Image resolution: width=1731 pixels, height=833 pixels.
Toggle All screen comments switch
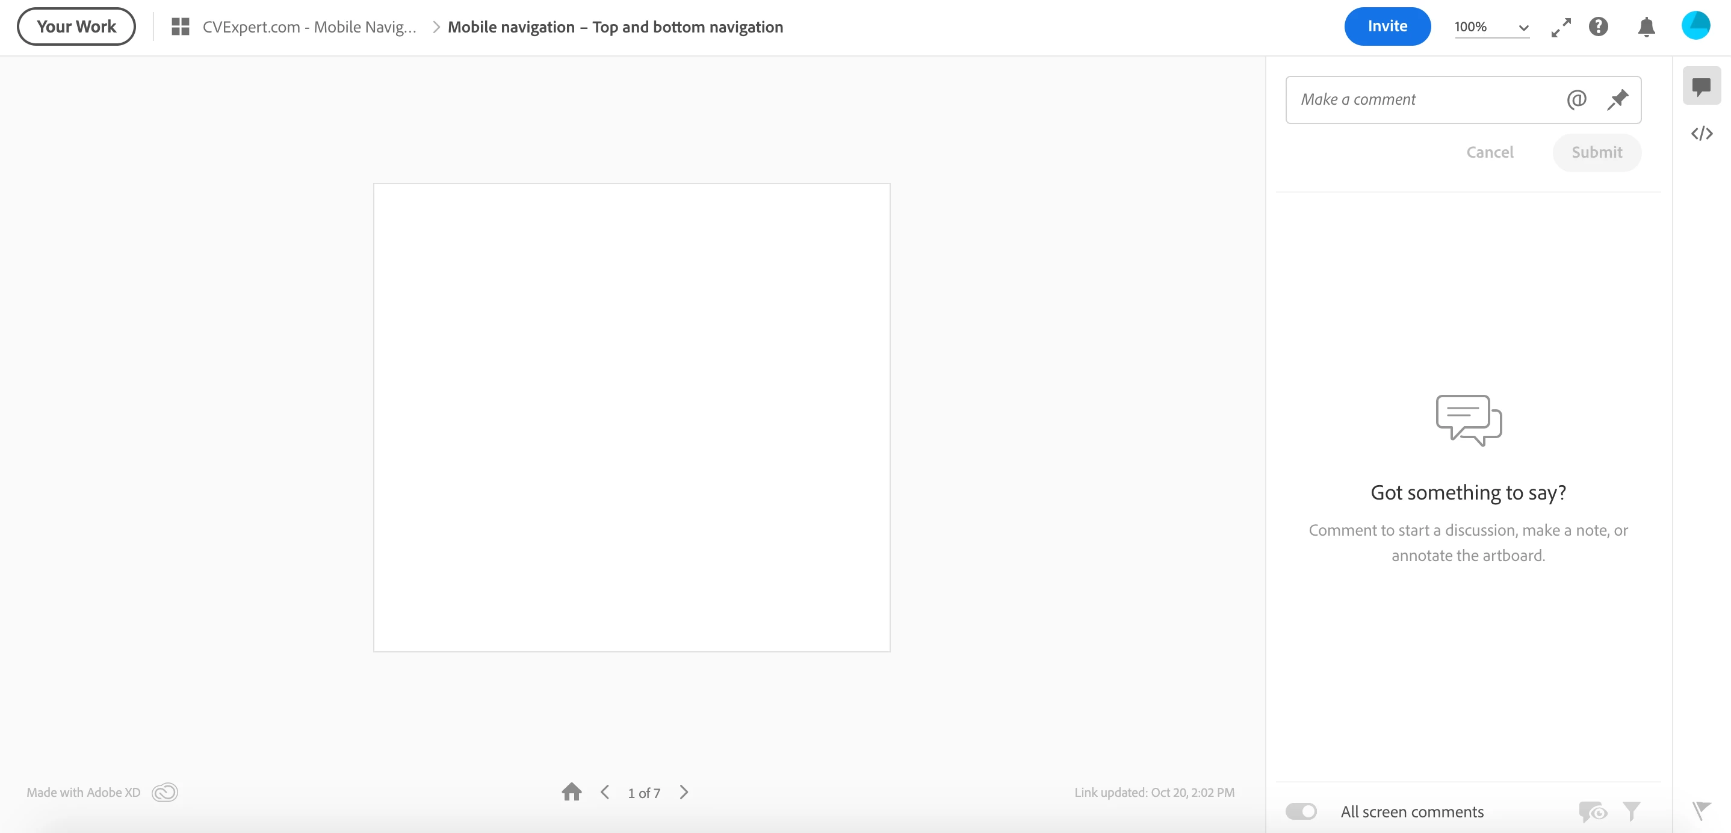pyautogui.click(x=1301, y=811)
